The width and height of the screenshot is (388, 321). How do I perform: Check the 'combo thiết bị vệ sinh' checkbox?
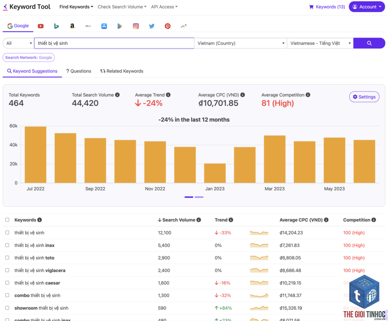(7, 295)
